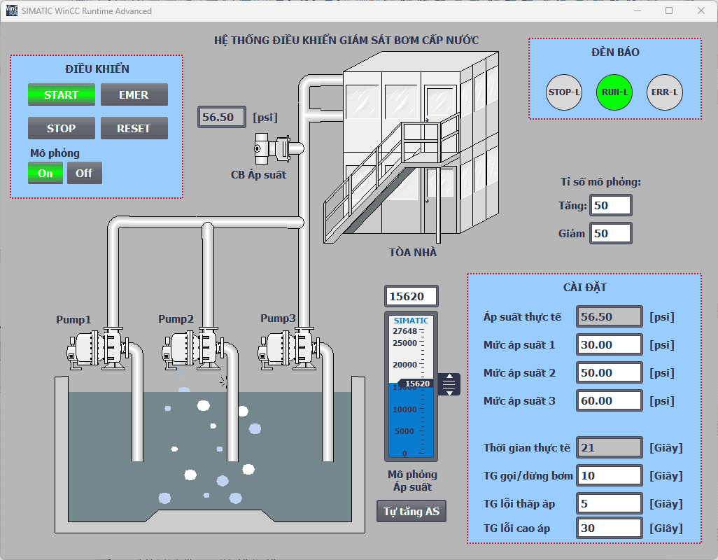Edit the TG lỗi thấp áp field
718x560 pixels.
610,504
